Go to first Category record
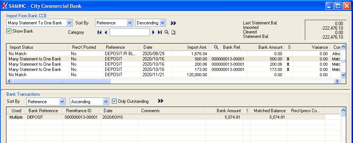The width and height of the screenshot is (353, 143). tap(99, 32)
